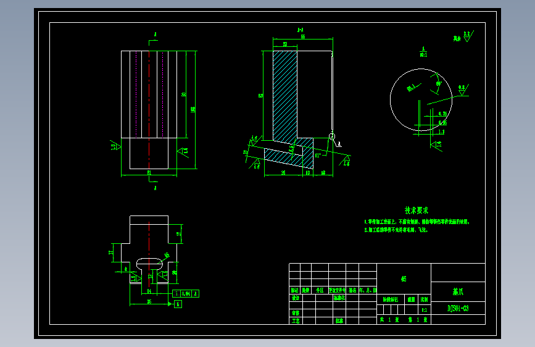Select the 设计 row label
535x347 pixels.
pyautogui.click(x=296, y=298)
